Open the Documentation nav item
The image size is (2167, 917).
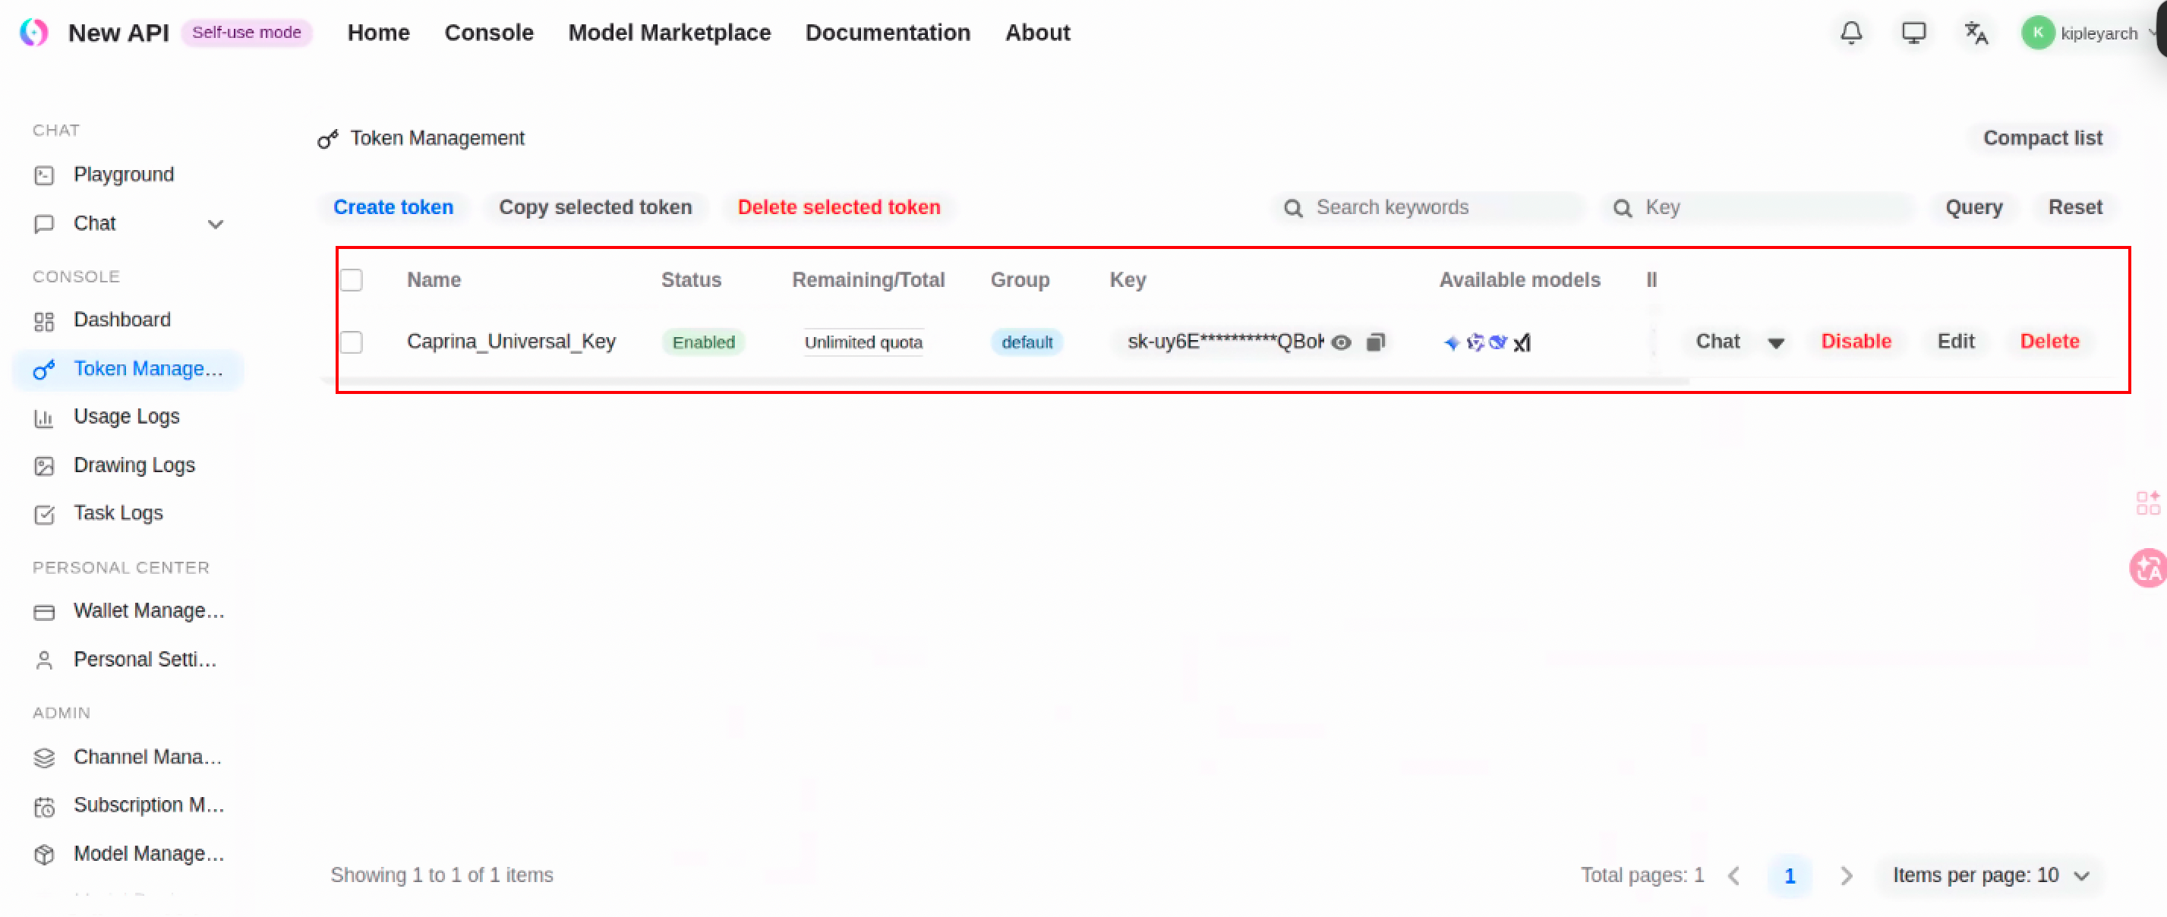coord(888,33)
